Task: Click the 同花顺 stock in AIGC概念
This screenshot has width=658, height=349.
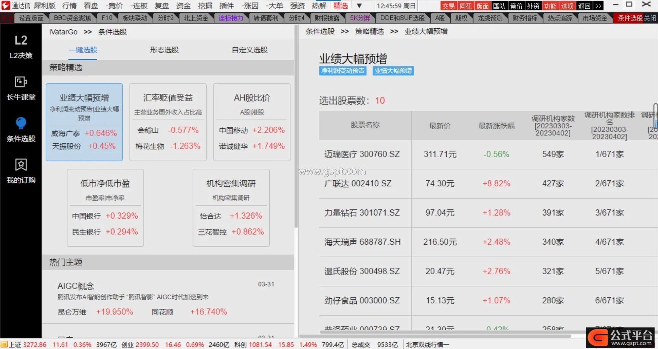Action: pos(162,312)
